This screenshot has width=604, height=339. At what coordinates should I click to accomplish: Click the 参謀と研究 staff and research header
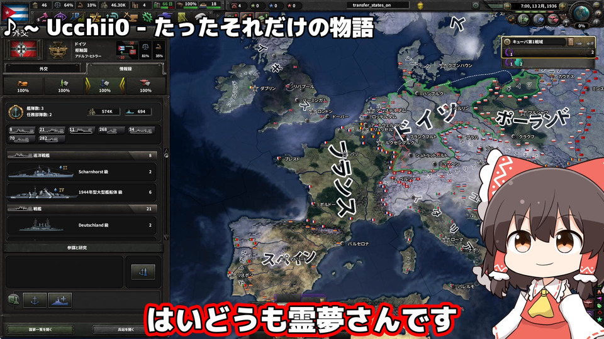click(x=83, y=247)
